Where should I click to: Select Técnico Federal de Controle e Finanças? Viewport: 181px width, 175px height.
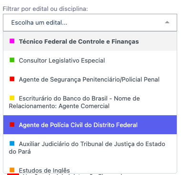(90, 41)
